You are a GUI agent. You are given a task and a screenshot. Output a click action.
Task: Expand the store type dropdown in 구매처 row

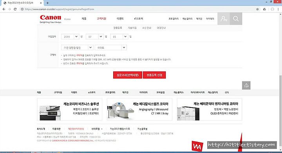(77, 47)
